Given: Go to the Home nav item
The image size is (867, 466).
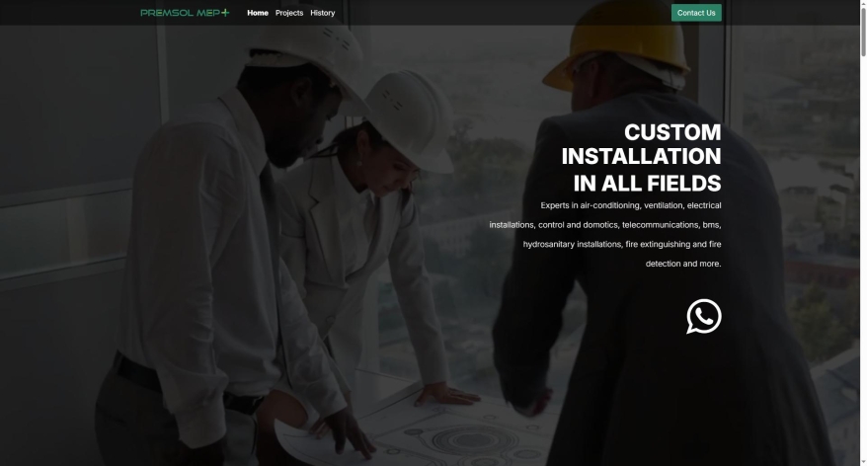Looking at the screenshot, I should (258, 13).
